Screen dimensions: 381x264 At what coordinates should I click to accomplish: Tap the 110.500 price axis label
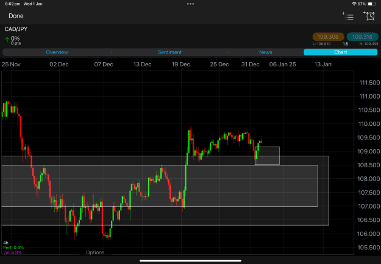(369, 110)
